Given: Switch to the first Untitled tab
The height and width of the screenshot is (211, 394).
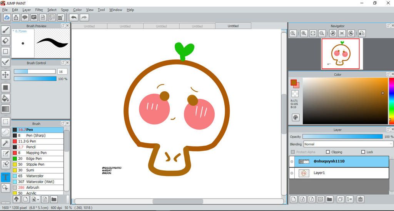Looking at the screenshot, I should click(x=89, y=26).
